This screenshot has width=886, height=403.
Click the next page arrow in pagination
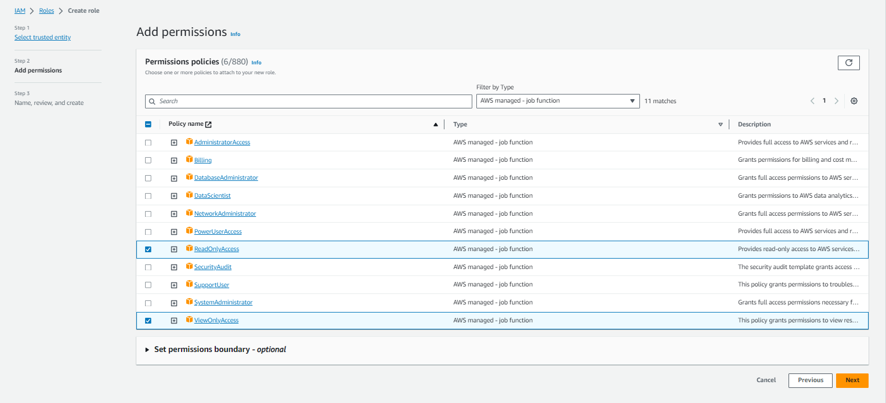[836, 101]
